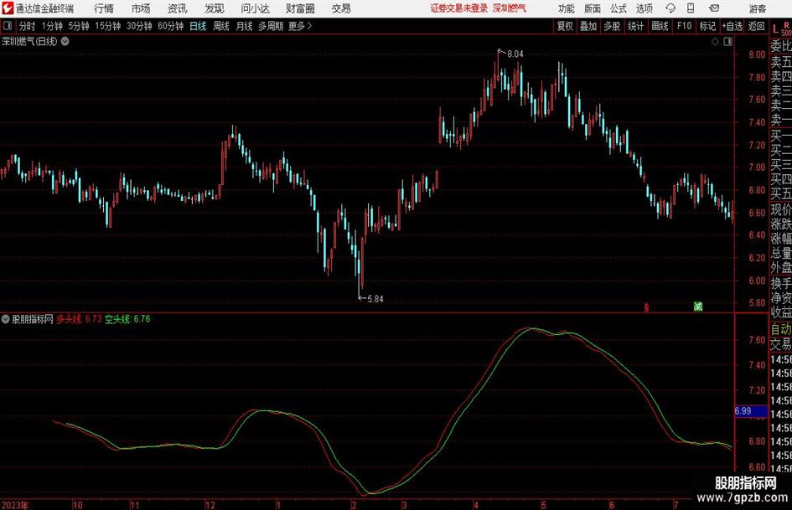Expand the 深圳燃气(日线) chart dropdown arrow

pyautogui.click(x=65, y=41)
